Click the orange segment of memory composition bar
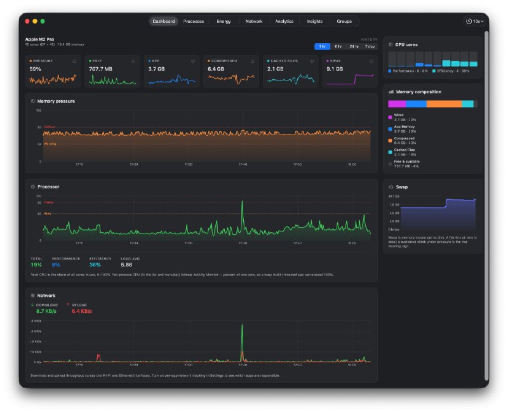 (444, 104)
